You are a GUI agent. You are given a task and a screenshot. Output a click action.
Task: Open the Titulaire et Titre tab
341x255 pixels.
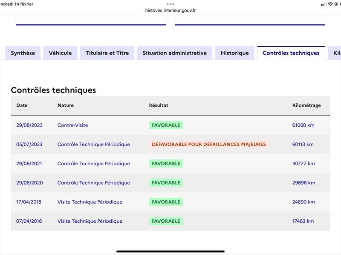107,53
